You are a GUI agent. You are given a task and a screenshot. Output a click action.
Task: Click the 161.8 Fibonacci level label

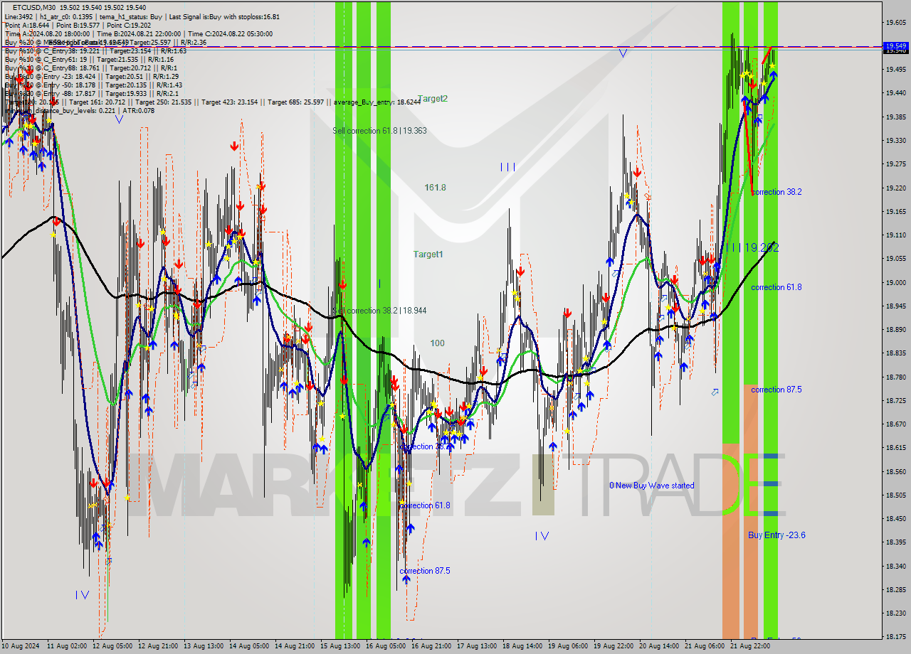point(436,188)
